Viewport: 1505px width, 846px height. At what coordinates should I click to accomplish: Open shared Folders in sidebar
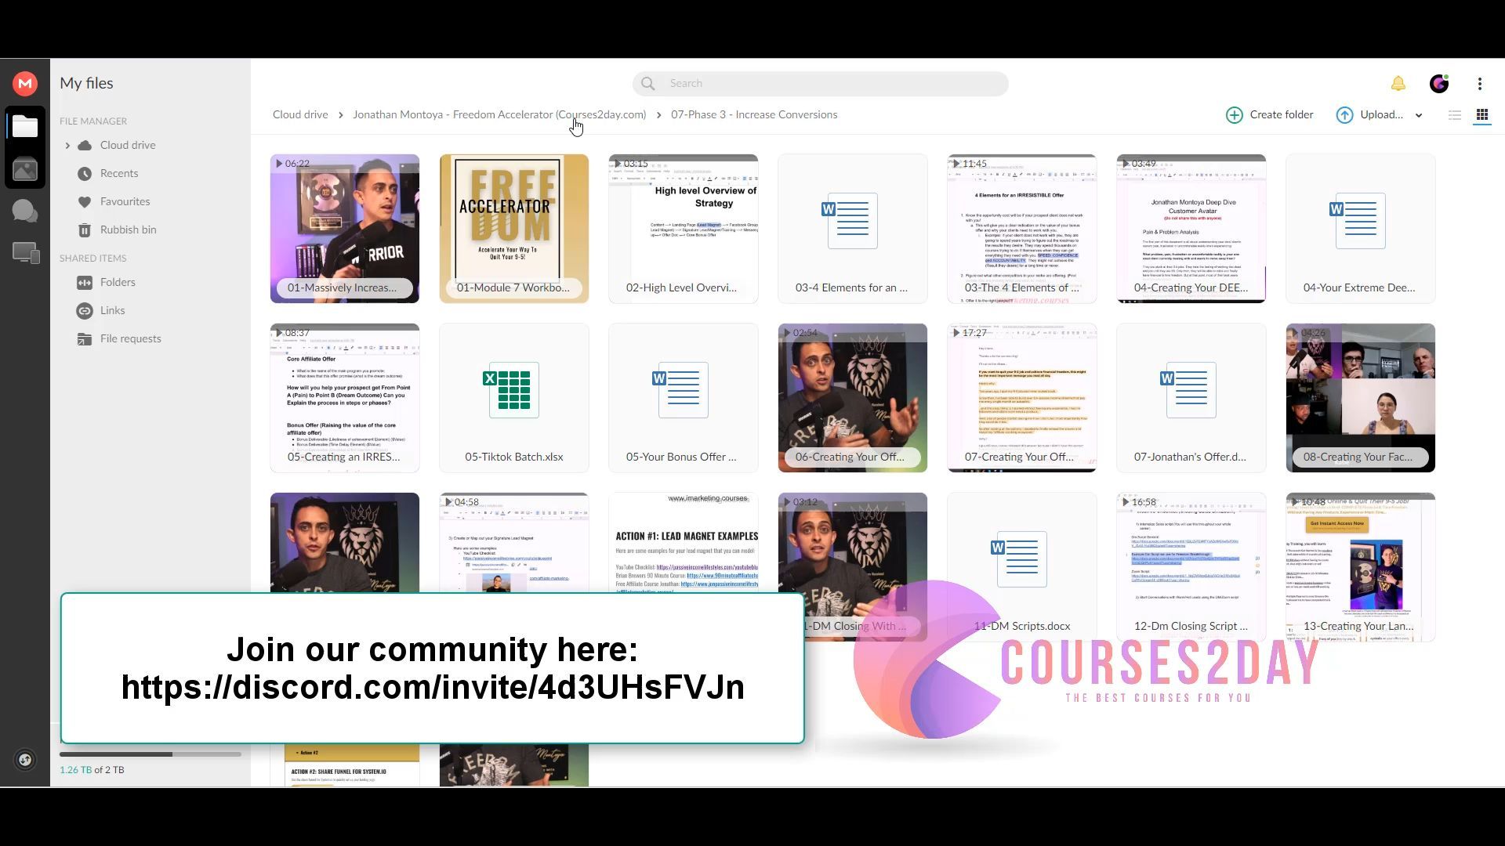(118, 282)
